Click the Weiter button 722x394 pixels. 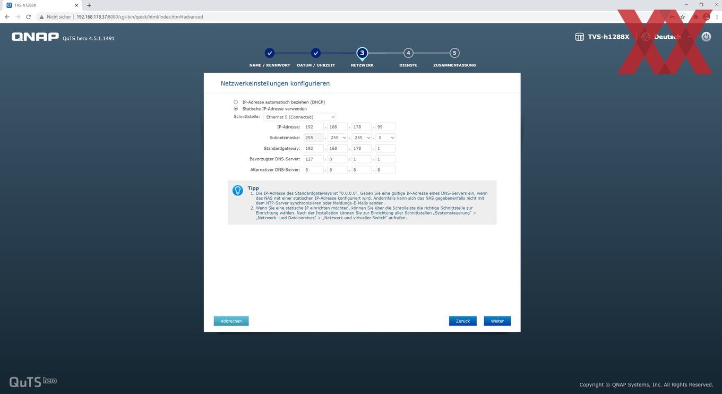(x=497, y=321)
